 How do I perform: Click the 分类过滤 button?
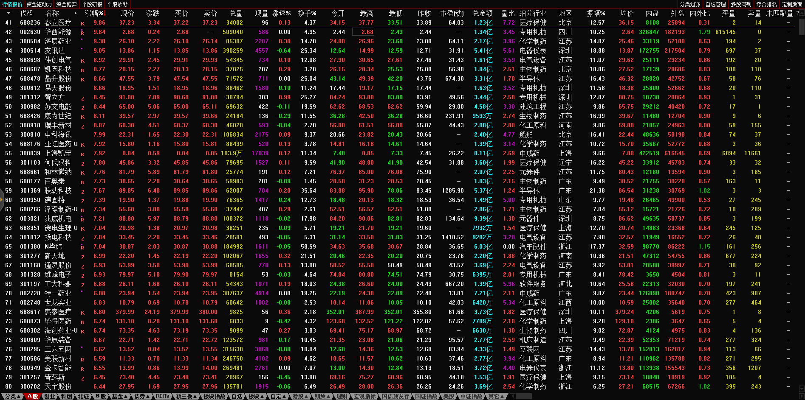coord(690,4)
